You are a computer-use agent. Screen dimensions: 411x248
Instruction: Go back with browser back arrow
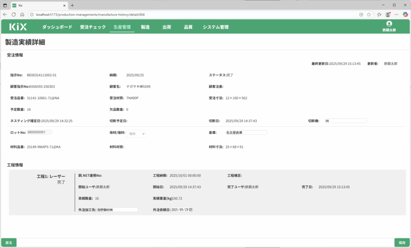5,14
